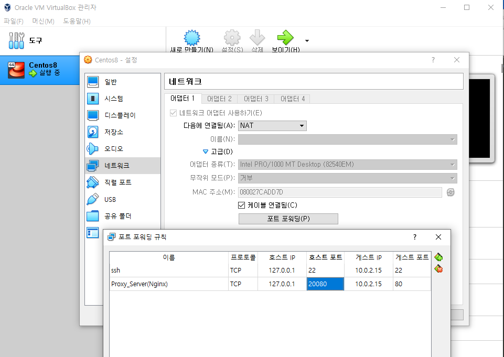Click the Tools (도구) icon in the manager
504x357 pixels.
click(16, 40)
